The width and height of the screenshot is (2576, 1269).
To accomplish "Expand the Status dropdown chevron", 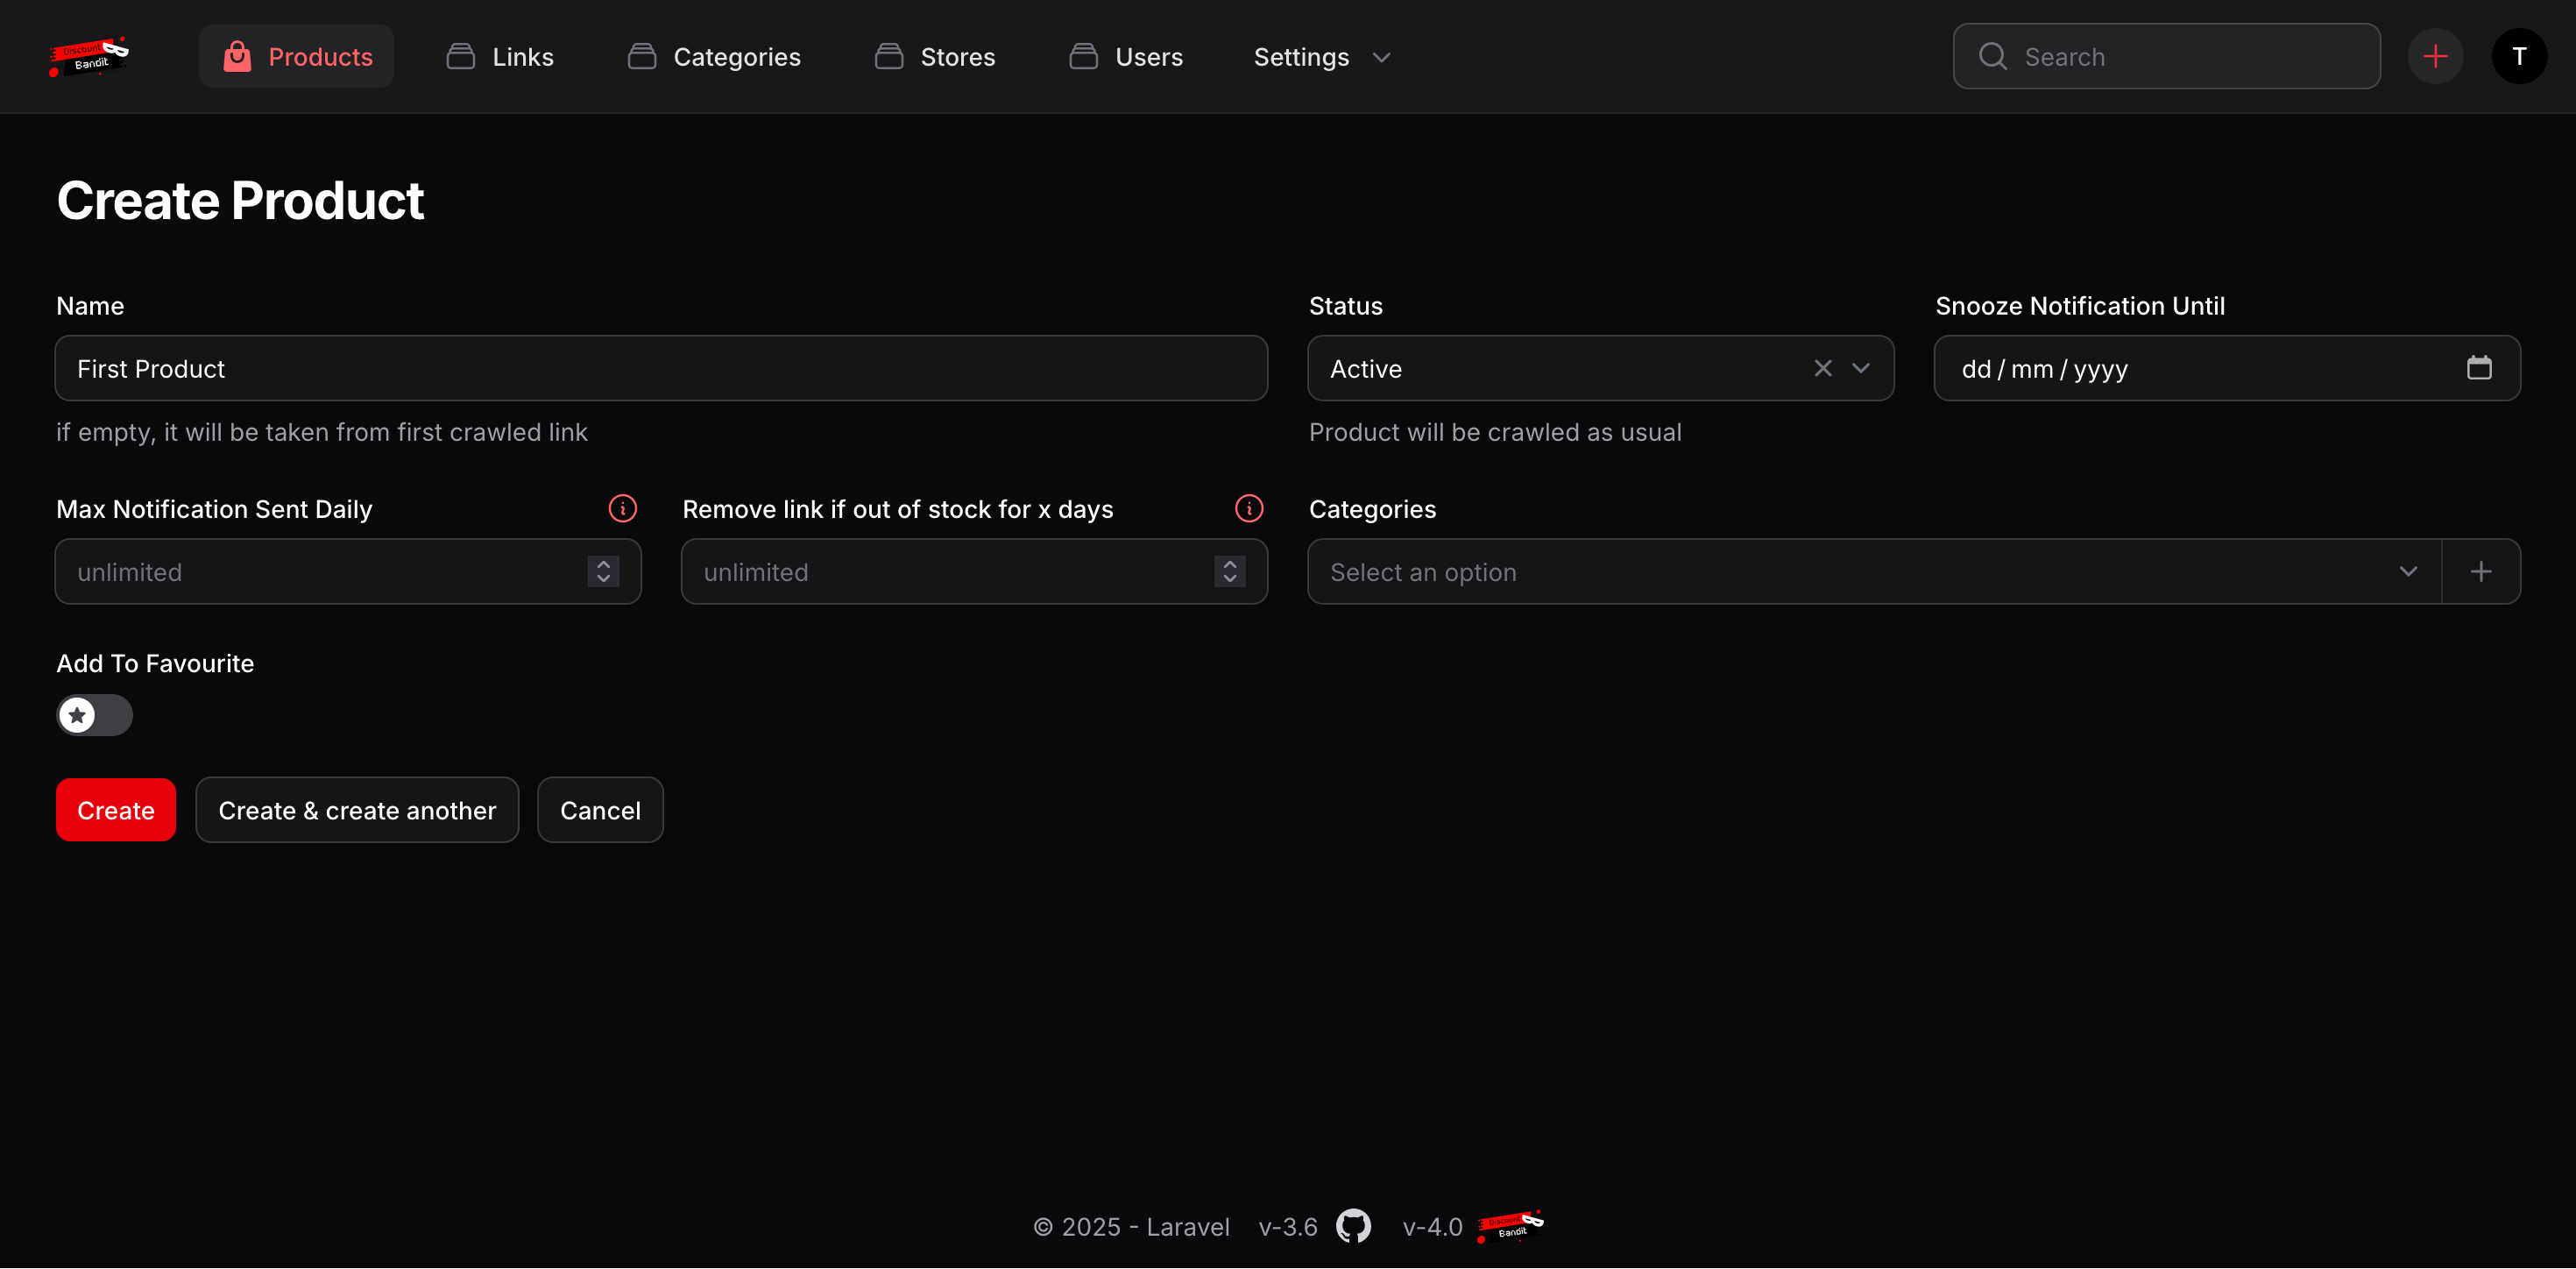I will pyautogui.click(x=1860, y=368).
